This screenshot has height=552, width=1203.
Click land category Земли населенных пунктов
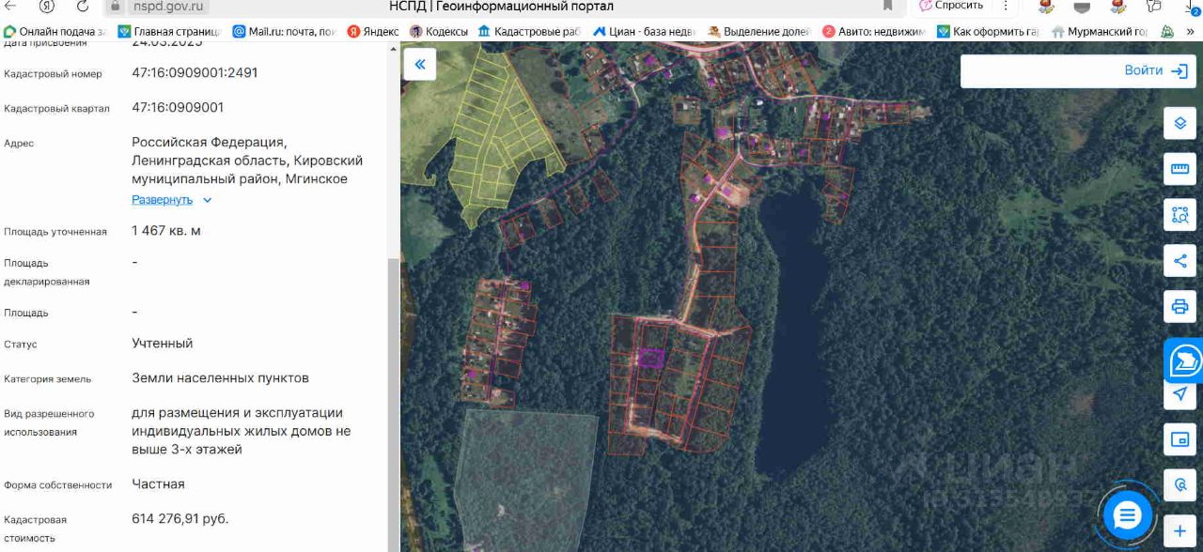pos(220,377)
